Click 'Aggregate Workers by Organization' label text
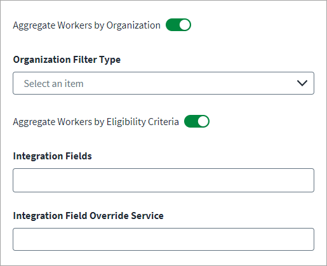This screenshot has width=327, height=266. (x=86, y=25)
